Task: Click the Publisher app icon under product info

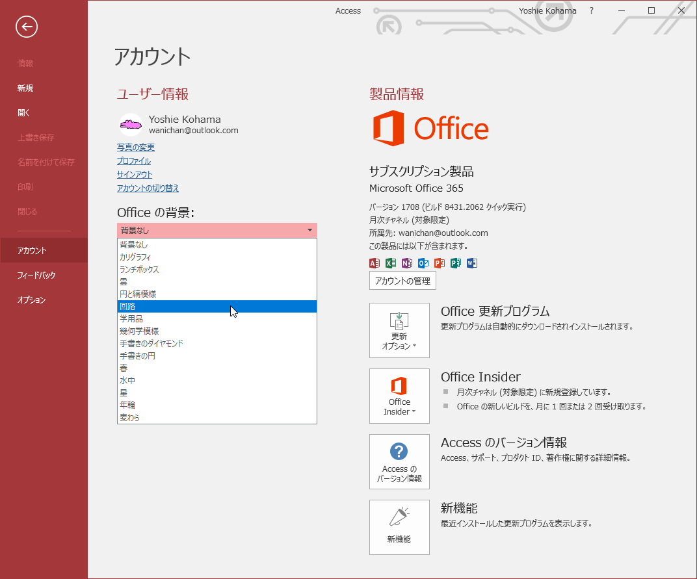Action: click(x=456, y=263)
